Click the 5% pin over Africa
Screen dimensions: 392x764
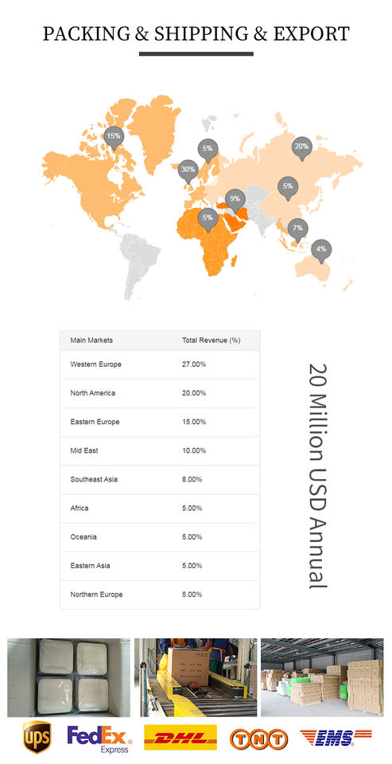pyautogui.click(x=208, y=220)
